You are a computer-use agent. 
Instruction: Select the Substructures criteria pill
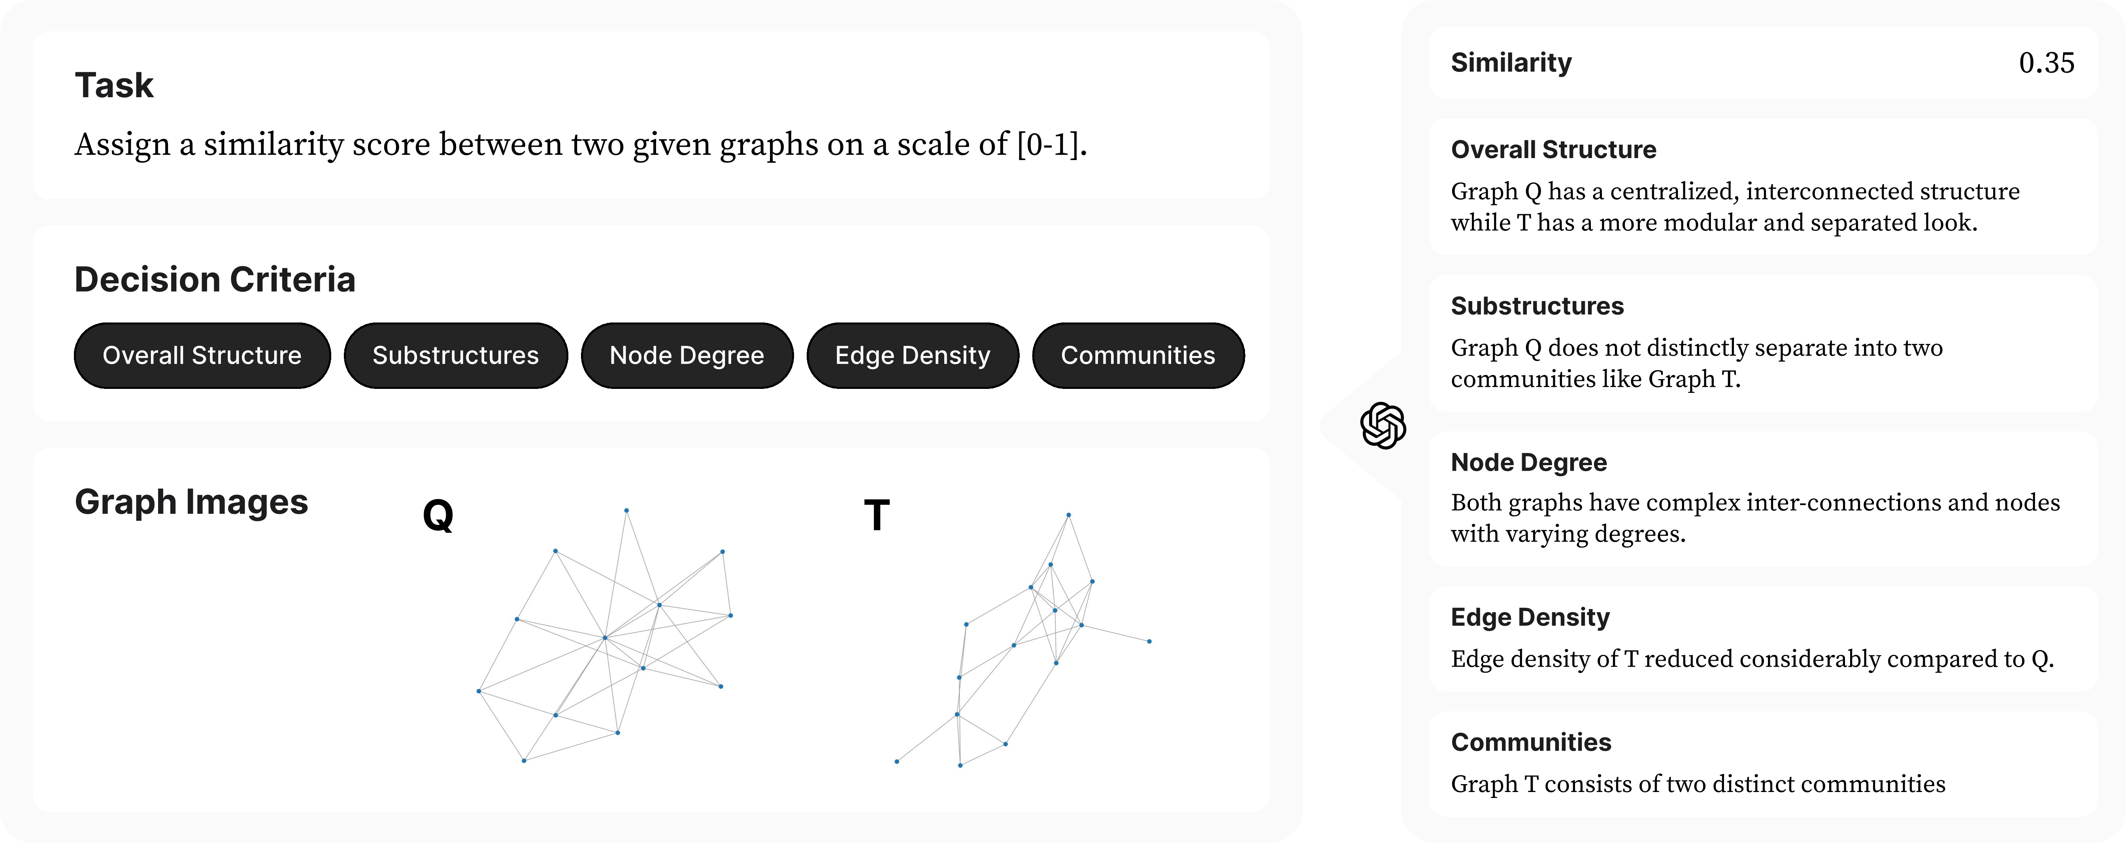[456, 355]
